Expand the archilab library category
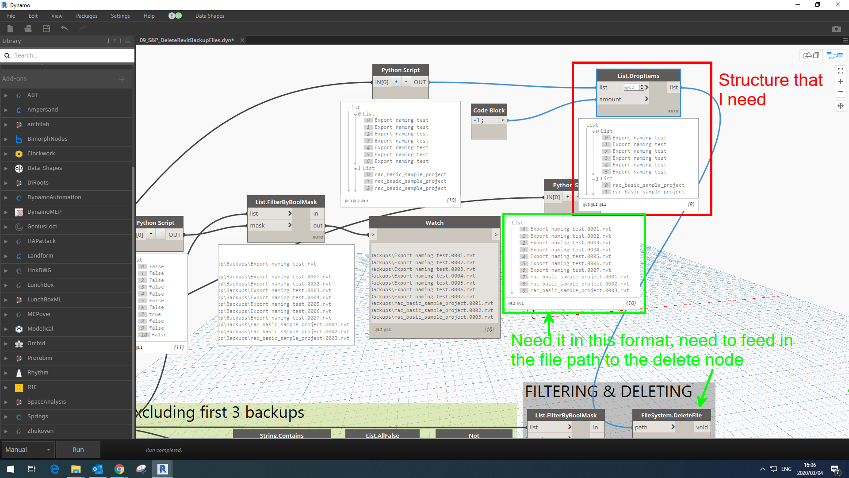The height and width of the screenshot is (478, 849). 6,124
